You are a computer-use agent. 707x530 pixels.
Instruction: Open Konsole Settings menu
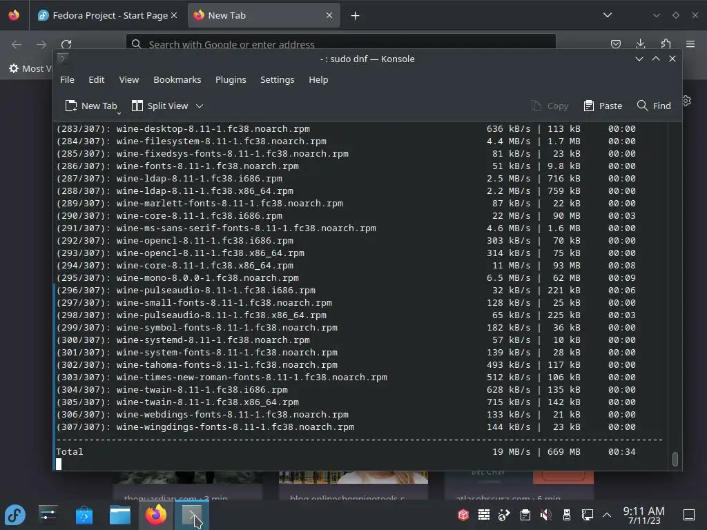(x=278, y=80)
